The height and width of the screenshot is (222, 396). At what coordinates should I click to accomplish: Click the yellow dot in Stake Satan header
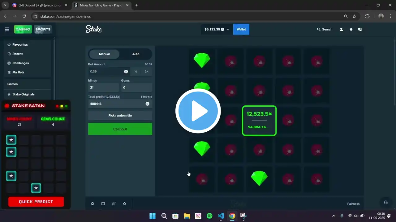tap(62, 106)
